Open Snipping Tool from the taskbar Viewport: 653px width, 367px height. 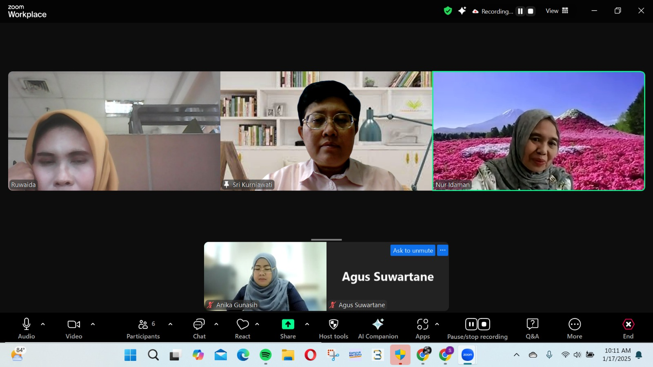tap(333, 355)
